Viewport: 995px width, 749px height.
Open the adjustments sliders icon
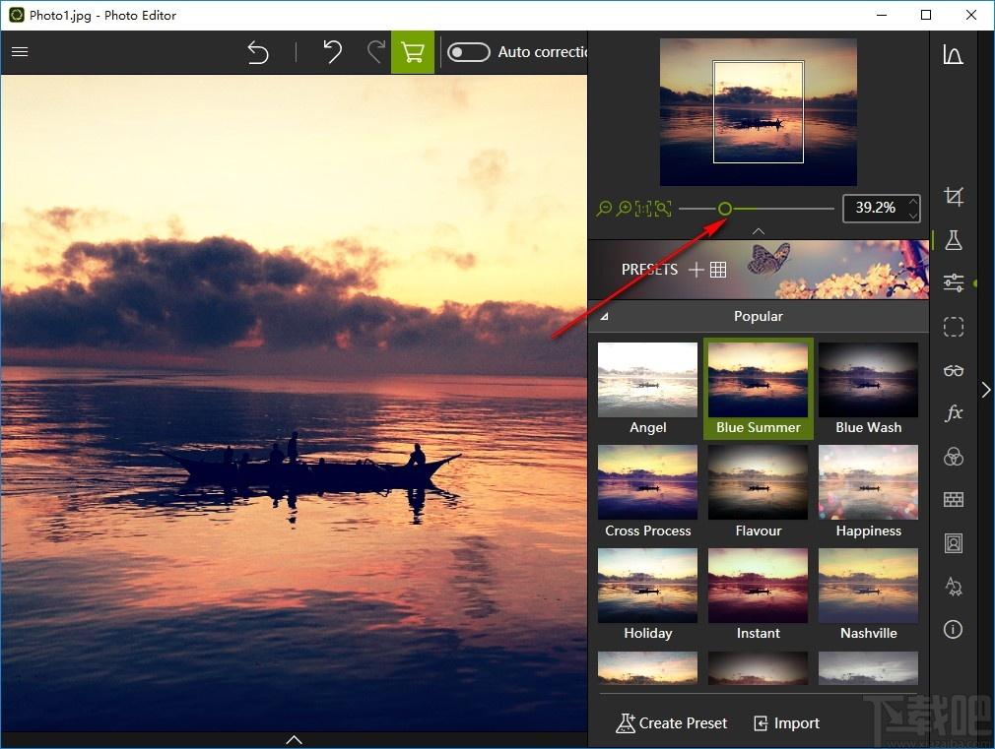click(x=953, y=282)
